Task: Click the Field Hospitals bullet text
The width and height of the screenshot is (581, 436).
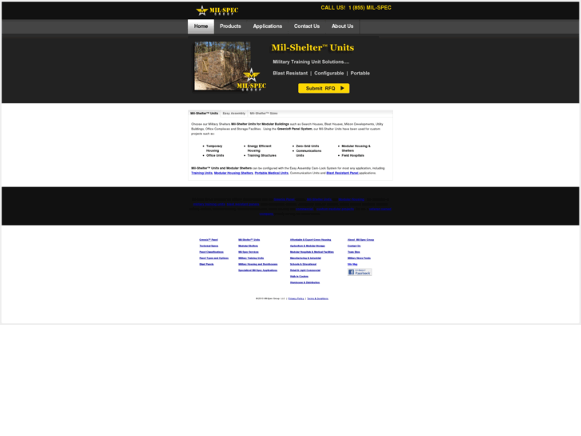Action: (352, 155)
